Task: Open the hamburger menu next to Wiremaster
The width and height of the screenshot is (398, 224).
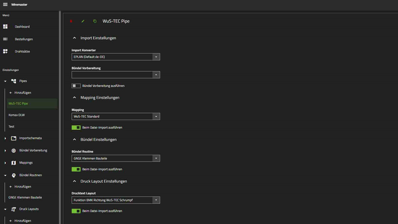Action: [x=5, y=4]
